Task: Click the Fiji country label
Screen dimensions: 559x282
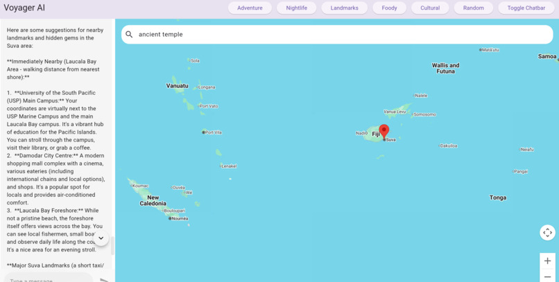Action: pyautogui.click(x=376, y=134)
